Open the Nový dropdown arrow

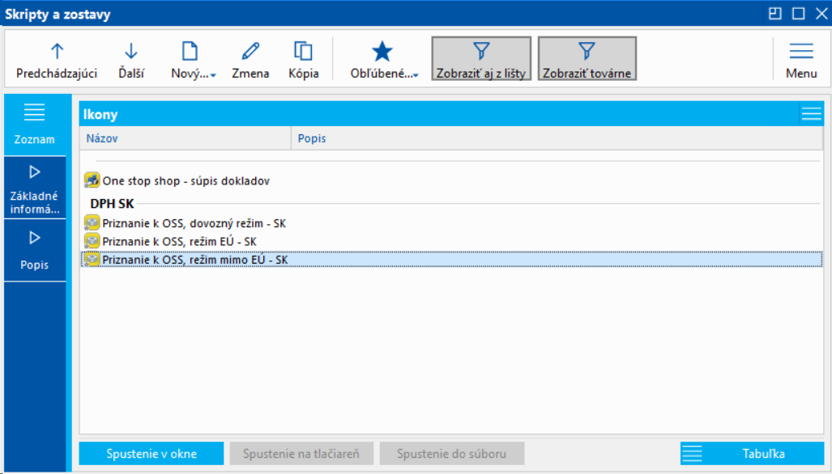pyautogui.click(x=213, y=75)
